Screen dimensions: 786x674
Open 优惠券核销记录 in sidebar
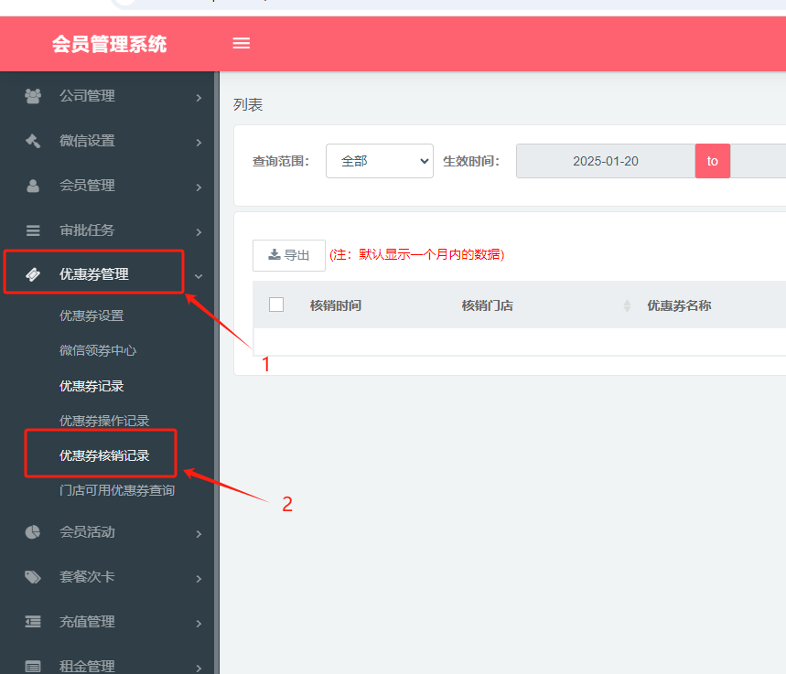tap(104, 455)
